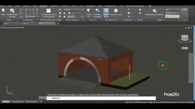Switch to the Superficie ribbon tab
Screen dimensions: 195x109
point(27,6)
